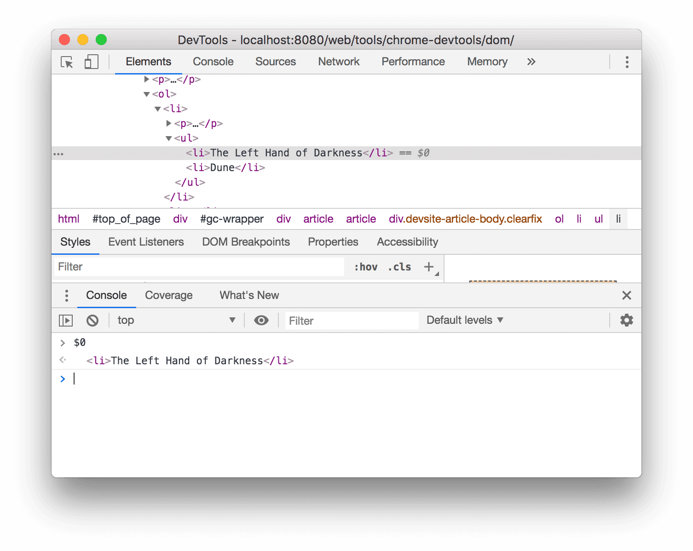This screenshot has height=551, width=693.
Task: Open console settings gear icon
Action: tap(626, 320)
